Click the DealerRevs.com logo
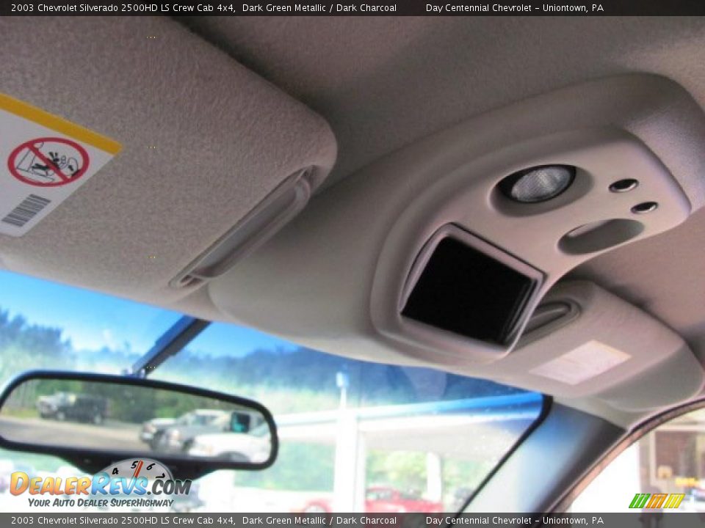 [100, 483]
